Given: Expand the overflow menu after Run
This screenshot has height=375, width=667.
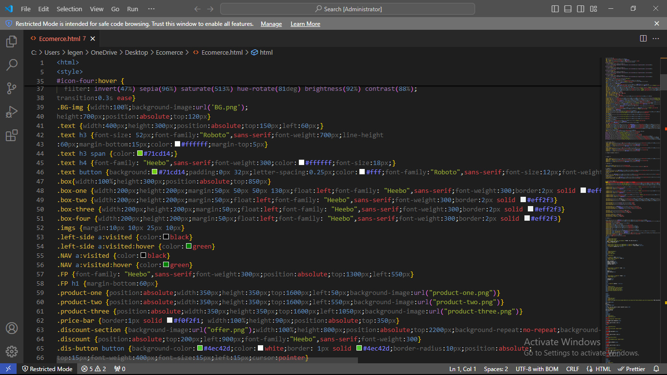Looking at the screenshot, I should coord(151,9).
